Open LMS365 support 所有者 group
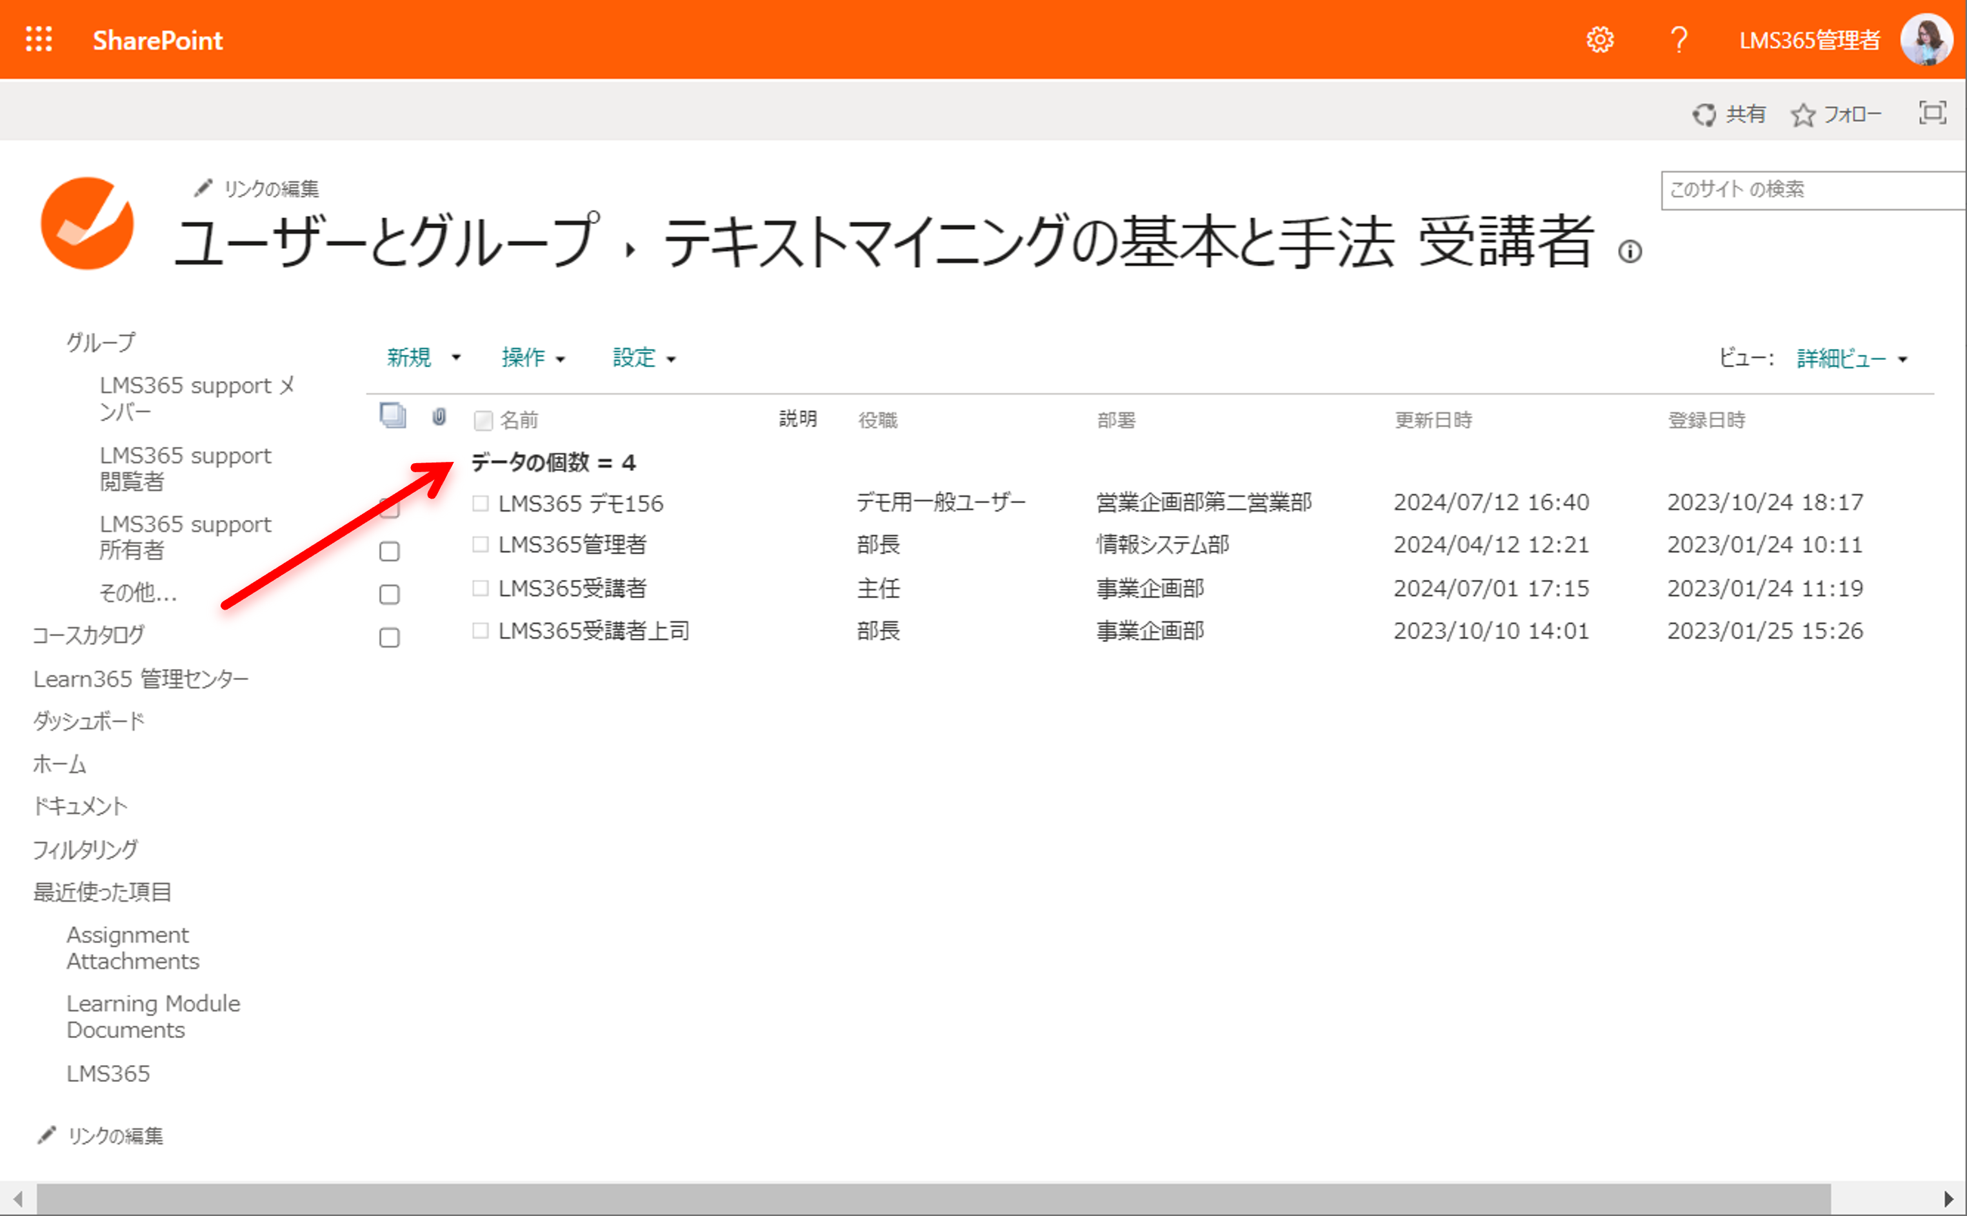Screen dimensions: 1967x1216 coord(185,537)
